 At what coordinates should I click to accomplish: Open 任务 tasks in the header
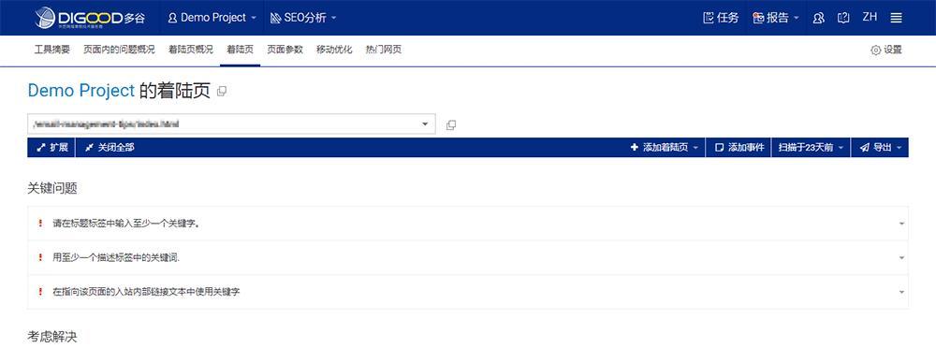(x=721, y=18)
